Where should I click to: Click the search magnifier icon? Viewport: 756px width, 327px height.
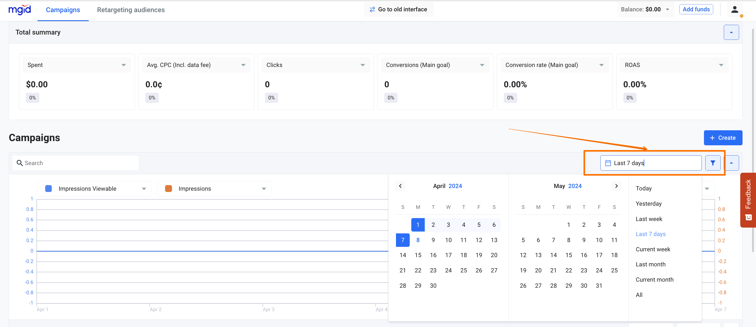[x=20, y=163]
